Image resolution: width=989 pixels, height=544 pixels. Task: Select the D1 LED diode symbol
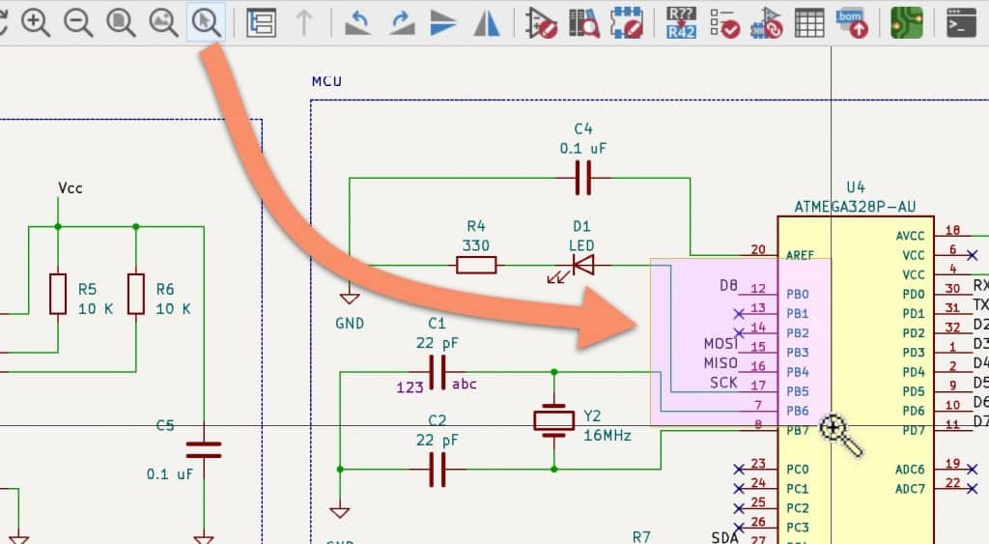pyautogui.click(x=582, y=265)
